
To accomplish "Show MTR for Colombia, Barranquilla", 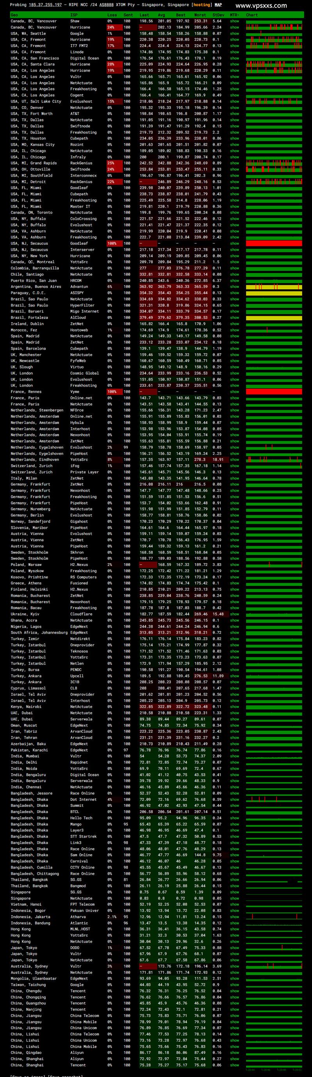I will click(x=234, y=268).
